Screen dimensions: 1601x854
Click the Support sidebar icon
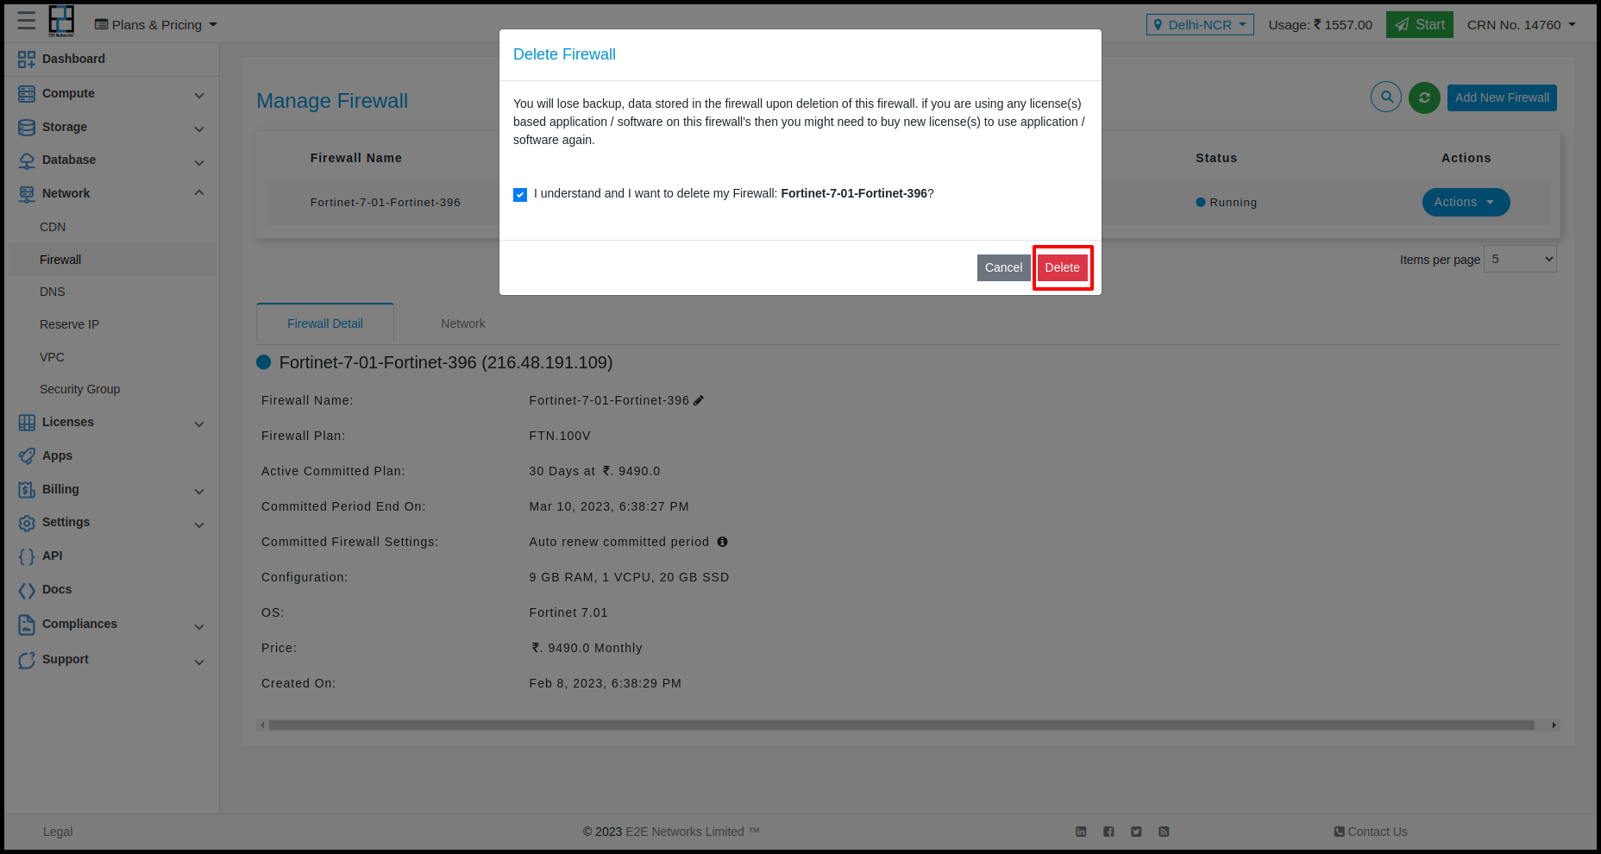coord(27,660)
